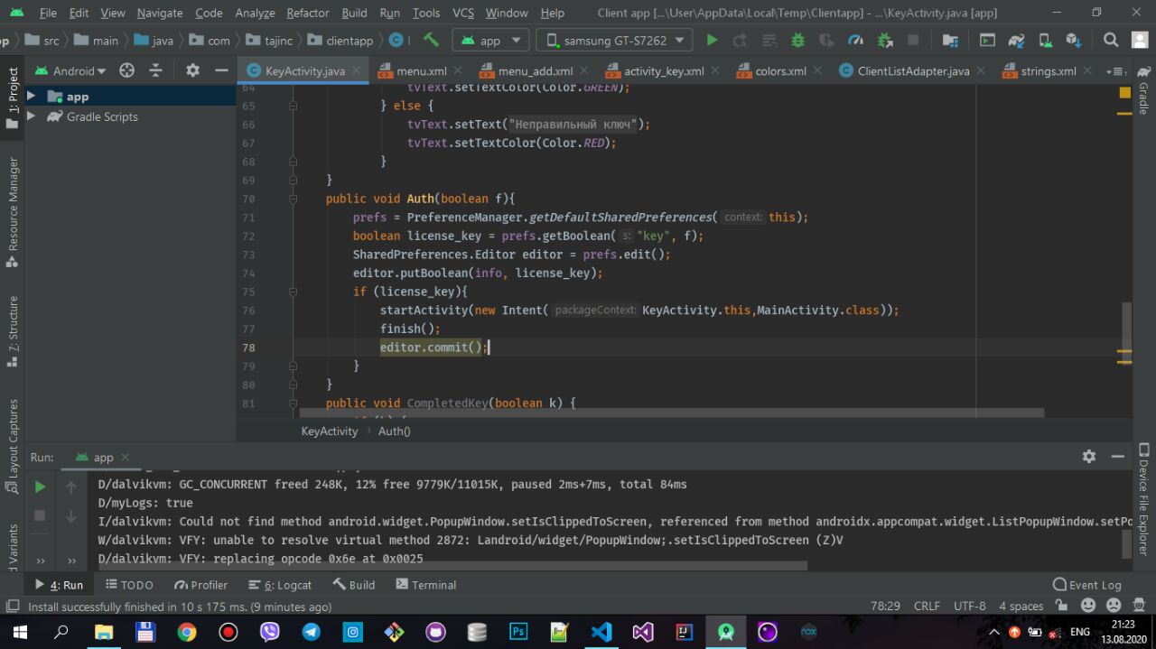The image size is (1156, 649).
Task: Click the select opened file target icon
Action: pos(127,70)
